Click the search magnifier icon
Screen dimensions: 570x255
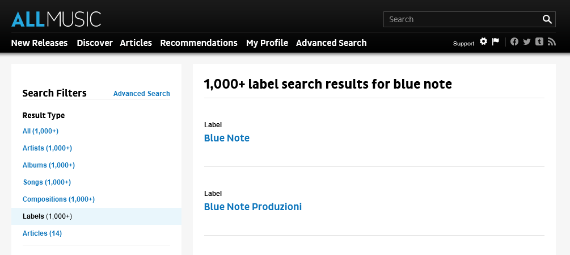[547, 19]
